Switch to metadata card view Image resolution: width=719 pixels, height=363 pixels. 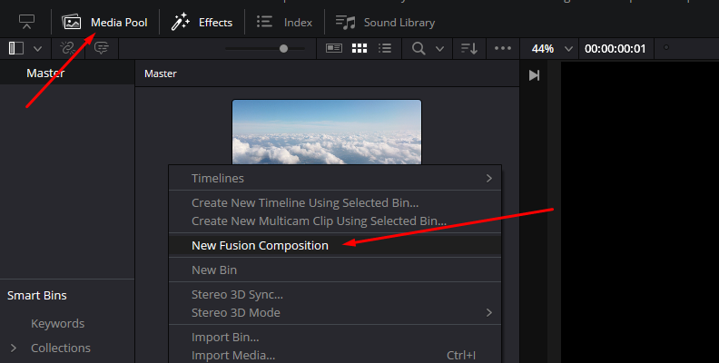[334, 48]
